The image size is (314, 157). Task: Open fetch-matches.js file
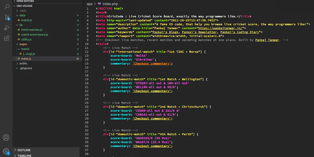(32, 30)
